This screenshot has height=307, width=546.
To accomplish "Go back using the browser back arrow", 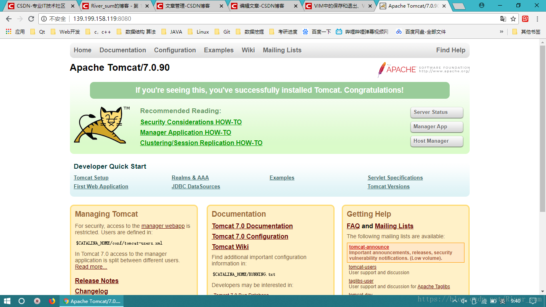I will click(x=9, y=19).
